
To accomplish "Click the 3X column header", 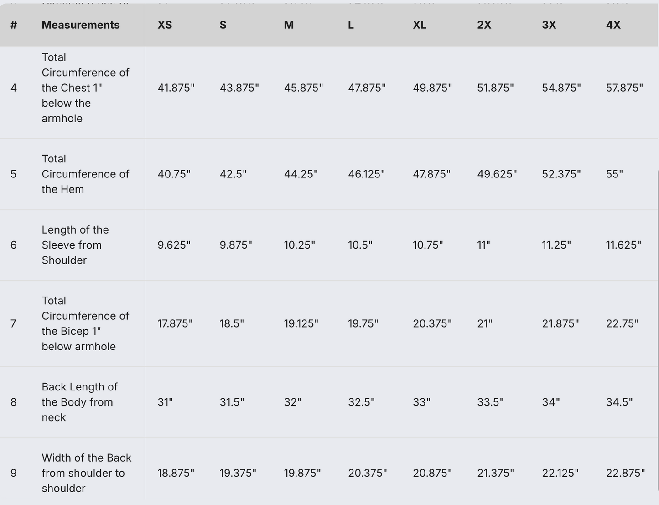I will click(549, 25).
